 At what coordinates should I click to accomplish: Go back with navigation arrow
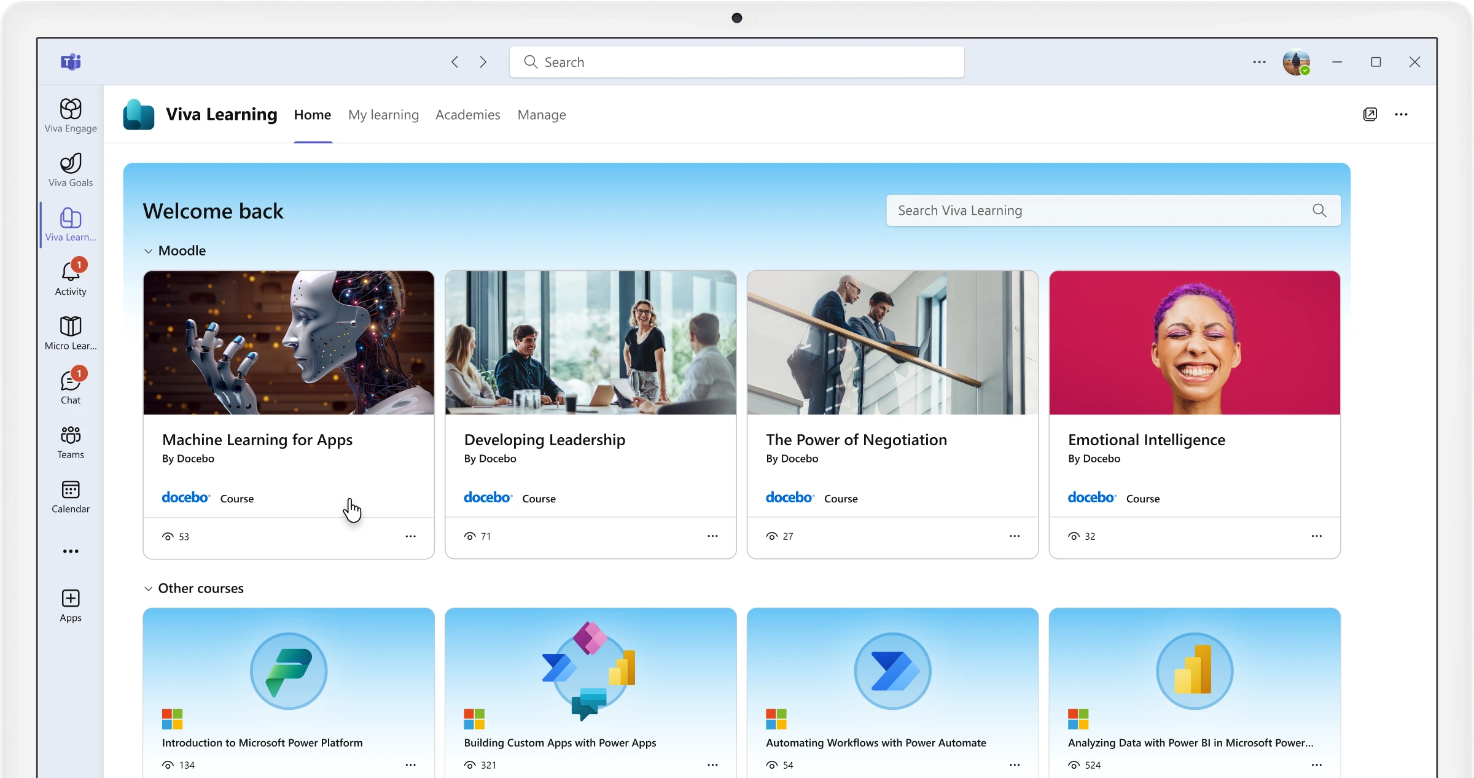point(455,62)
